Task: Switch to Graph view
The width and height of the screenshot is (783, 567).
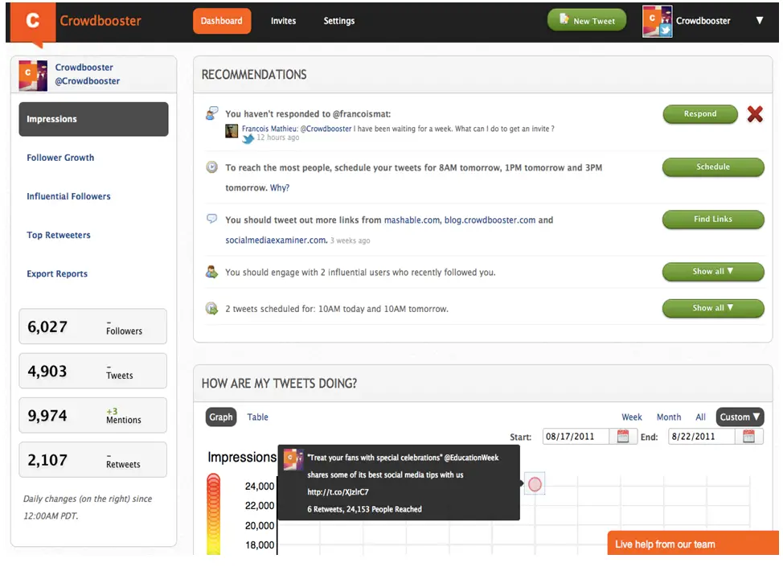Action: 220,417
